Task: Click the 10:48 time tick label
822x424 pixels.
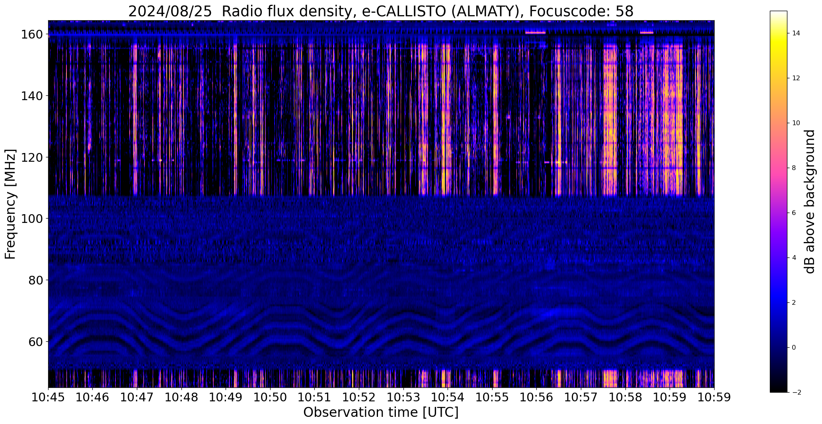Action: coord(181,397)
